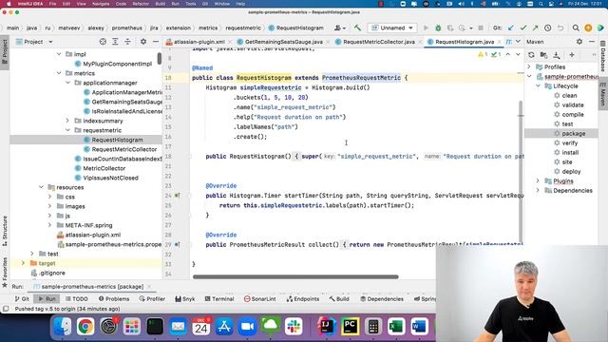Open Git history clock icon

[x=547, y=28]
